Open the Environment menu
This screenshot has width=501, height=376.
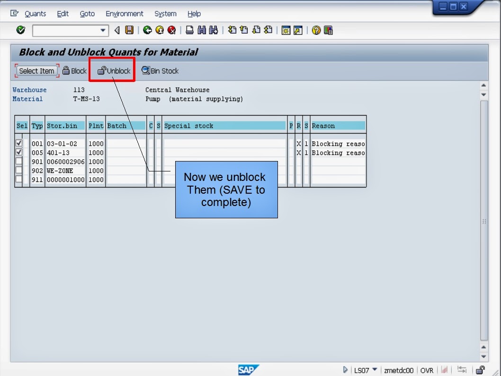(x=124, y=14)
